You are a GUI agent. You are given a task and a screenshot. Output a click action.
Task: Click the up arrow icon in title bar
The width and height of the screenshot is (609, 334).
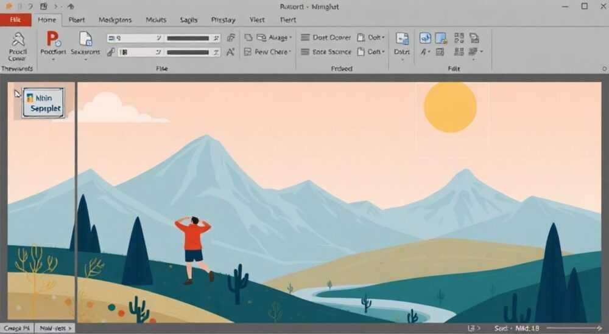click(71, 6)
